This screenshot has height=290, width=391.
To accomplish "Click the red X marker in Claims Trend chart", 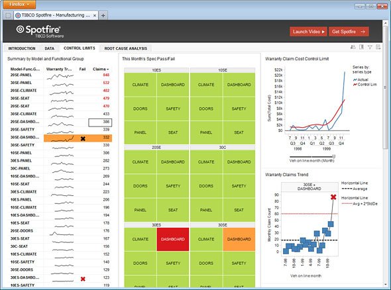I will (333, 197).
